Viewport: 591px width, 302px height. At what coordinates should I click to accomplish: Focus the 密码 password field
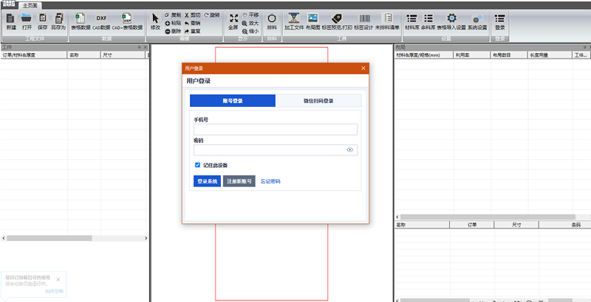[x=276, y=150]
